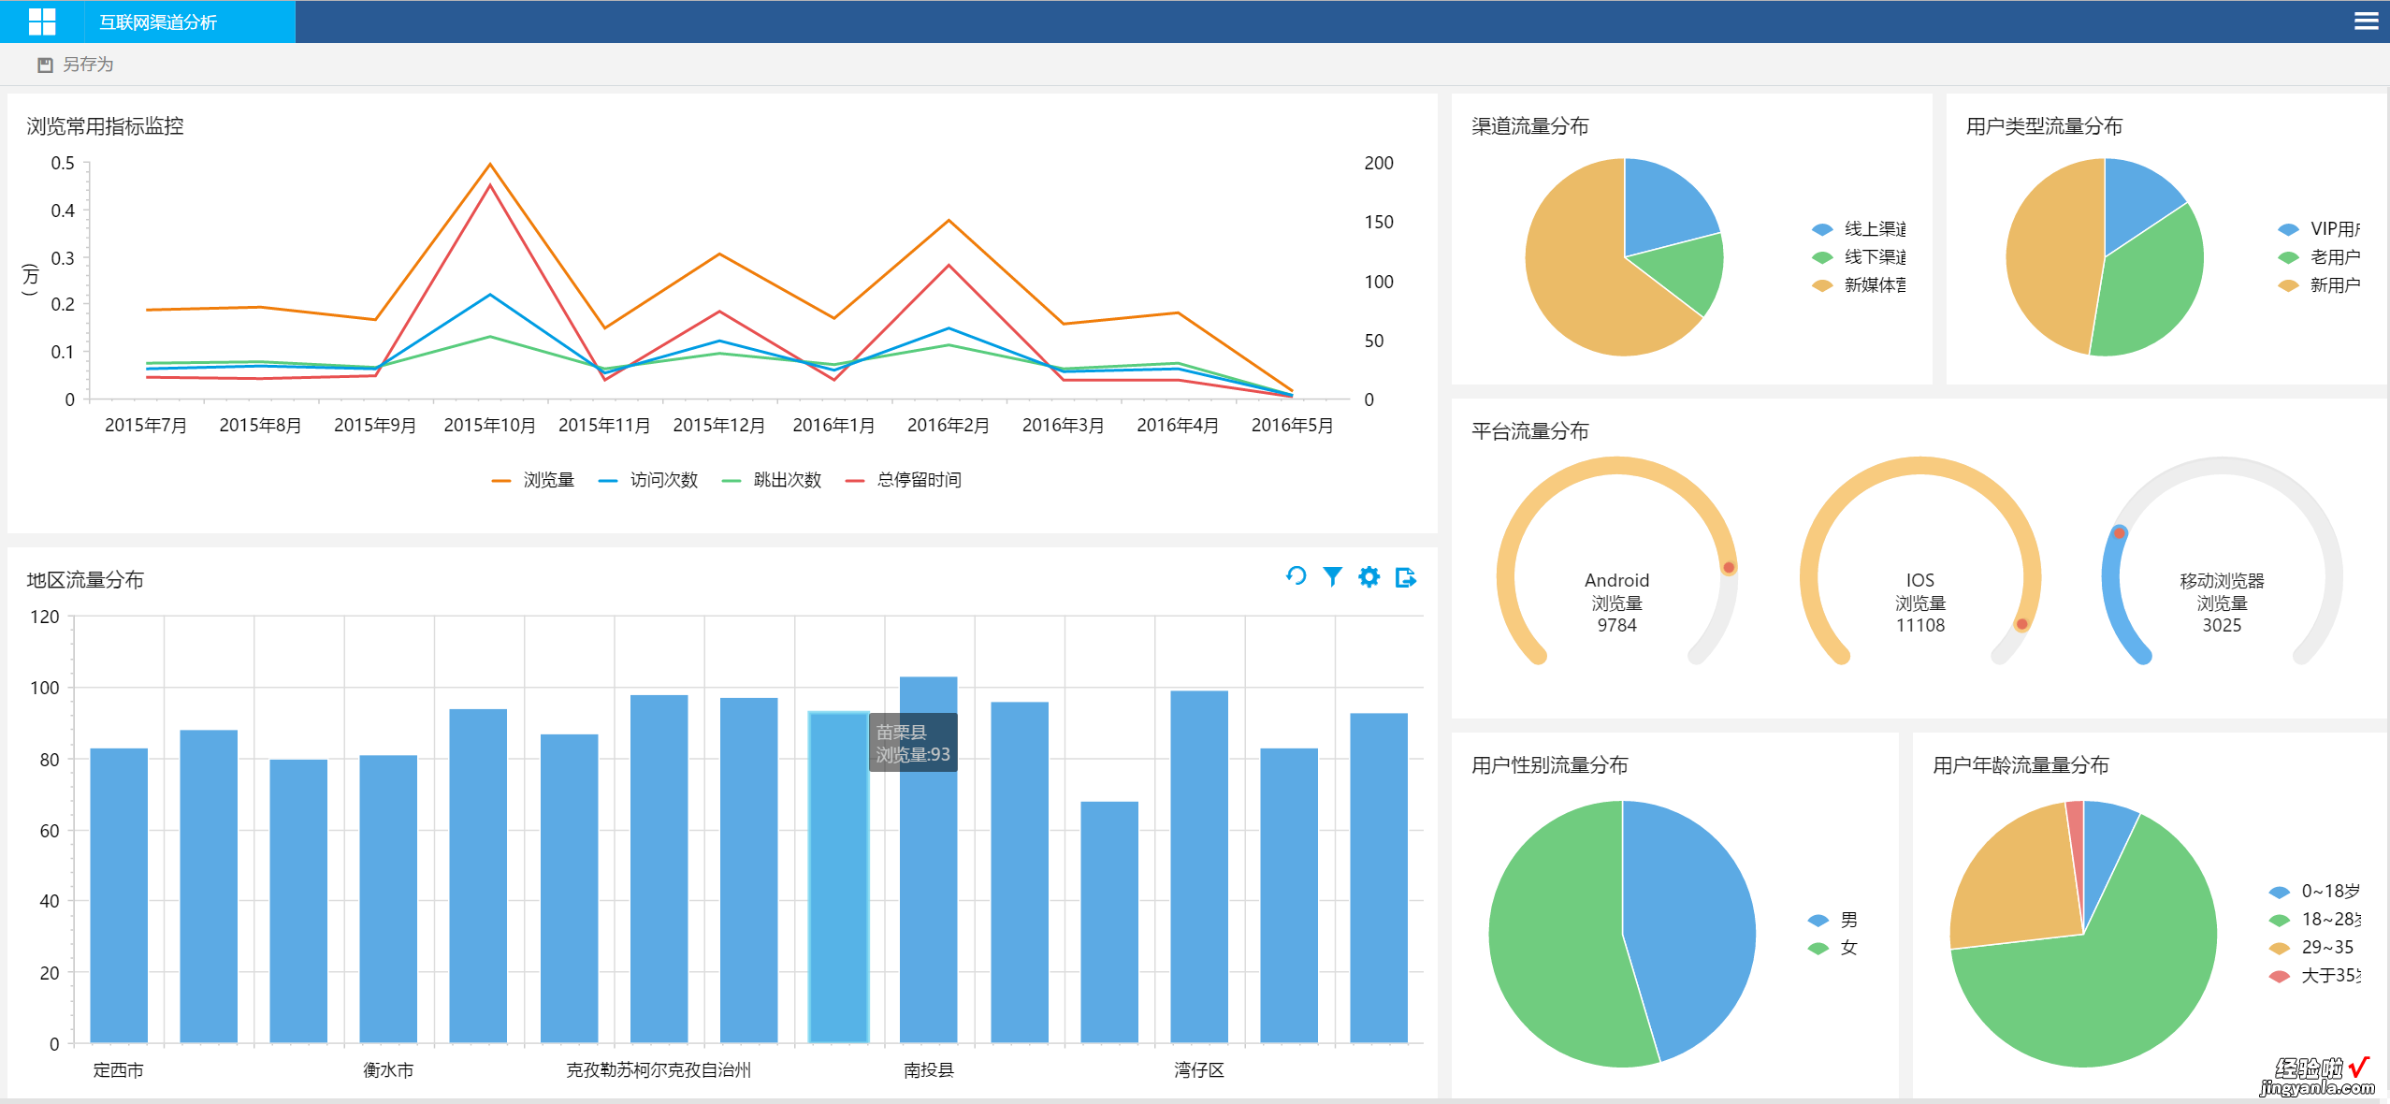Click the 用户年龄流量分布 panel title
Viewport: 2390px width, 1104px height.
pyautogui.click(x=2021, y=765)
